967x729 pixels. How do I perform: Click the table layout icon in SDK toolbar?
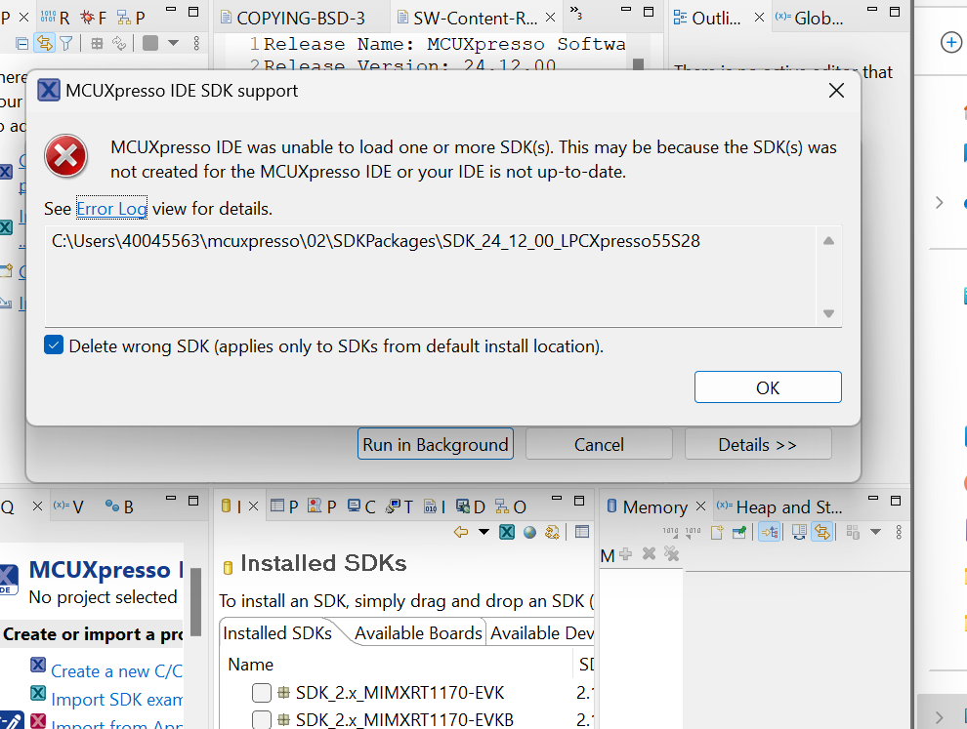(581, 532)
